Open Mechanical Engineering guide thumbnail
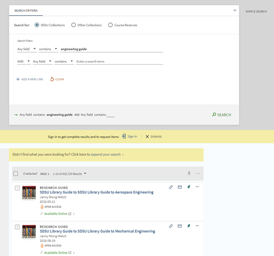Viewport: 274px width, 256px height. coord(29,231)
